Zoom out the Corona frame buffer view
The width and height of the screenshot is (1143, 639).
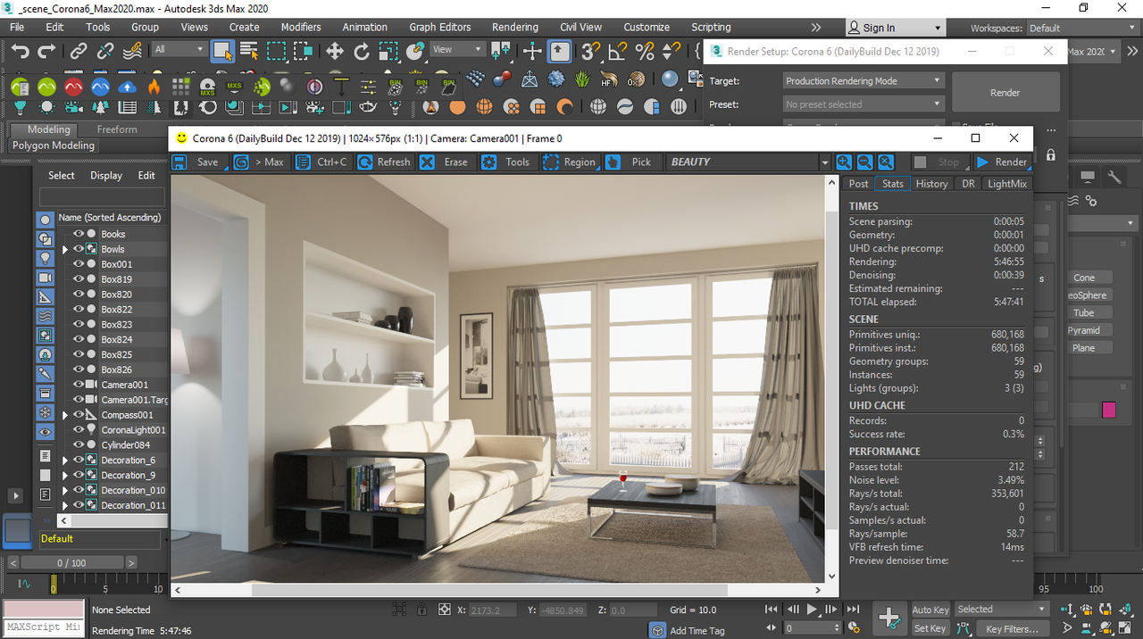pos(864,162)
